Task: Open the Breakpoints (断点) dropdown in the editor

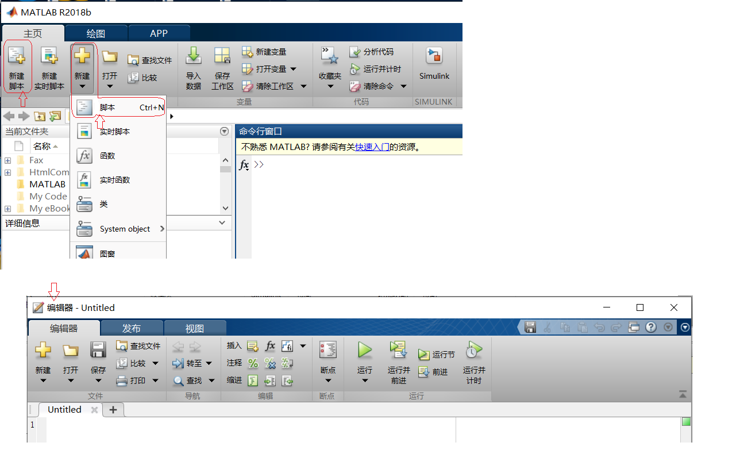Action: 328,380
